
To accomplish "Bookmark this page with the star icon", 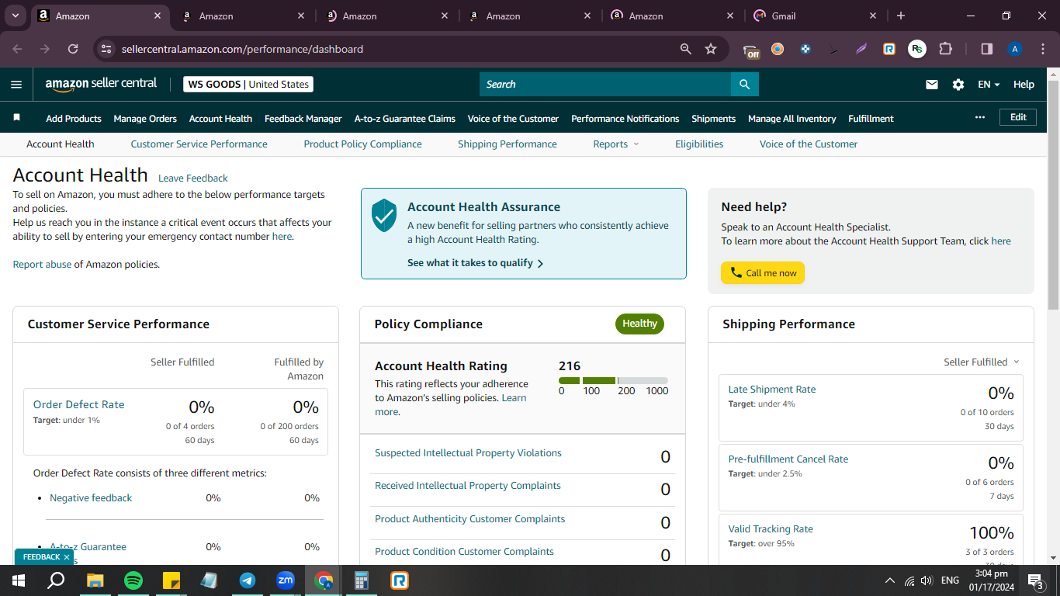I will click(711, 49).
